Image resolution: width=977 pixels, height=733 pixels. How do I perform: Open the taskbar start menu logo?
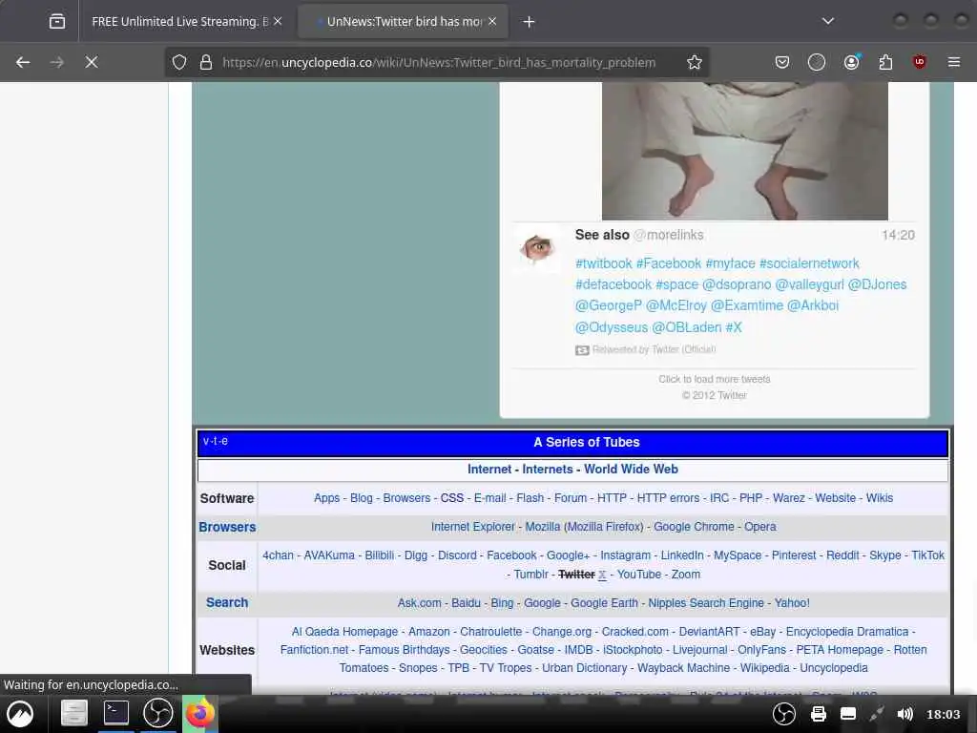click(20, 714)
